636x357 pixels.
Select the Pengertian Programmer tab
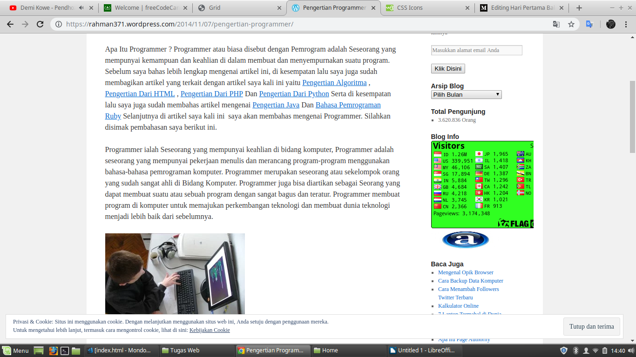(334, 8)
